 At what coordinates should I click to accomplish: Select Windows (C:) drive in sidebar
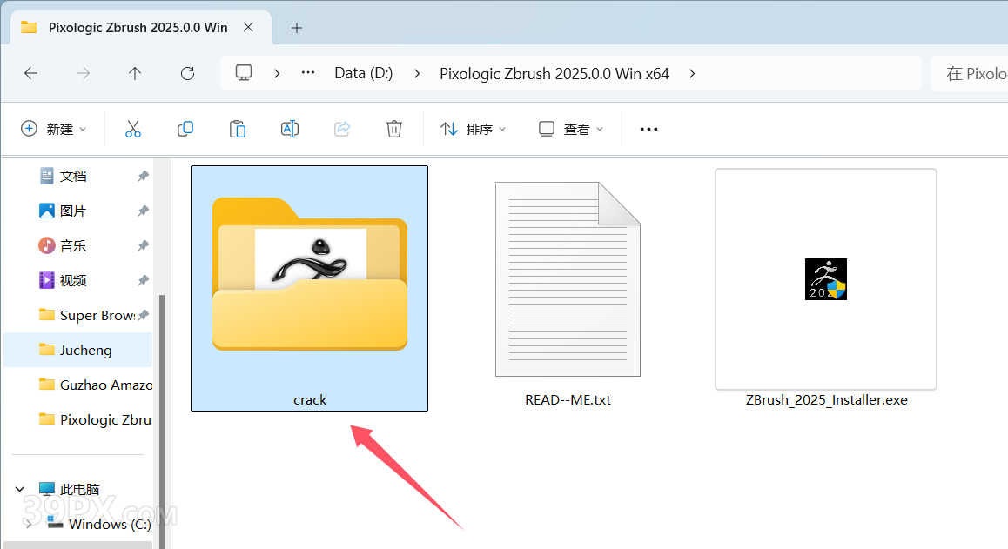[99, 524]
